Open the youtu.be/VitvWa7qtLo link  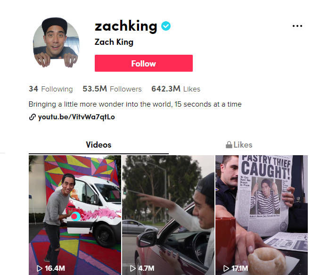point(76,117)
